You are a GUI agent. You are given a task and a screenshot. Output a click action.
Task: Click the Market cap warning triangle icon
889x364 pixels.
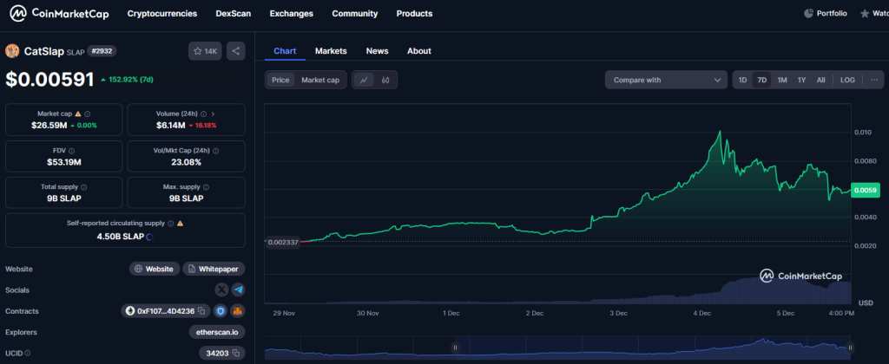(x=77, y=114)
